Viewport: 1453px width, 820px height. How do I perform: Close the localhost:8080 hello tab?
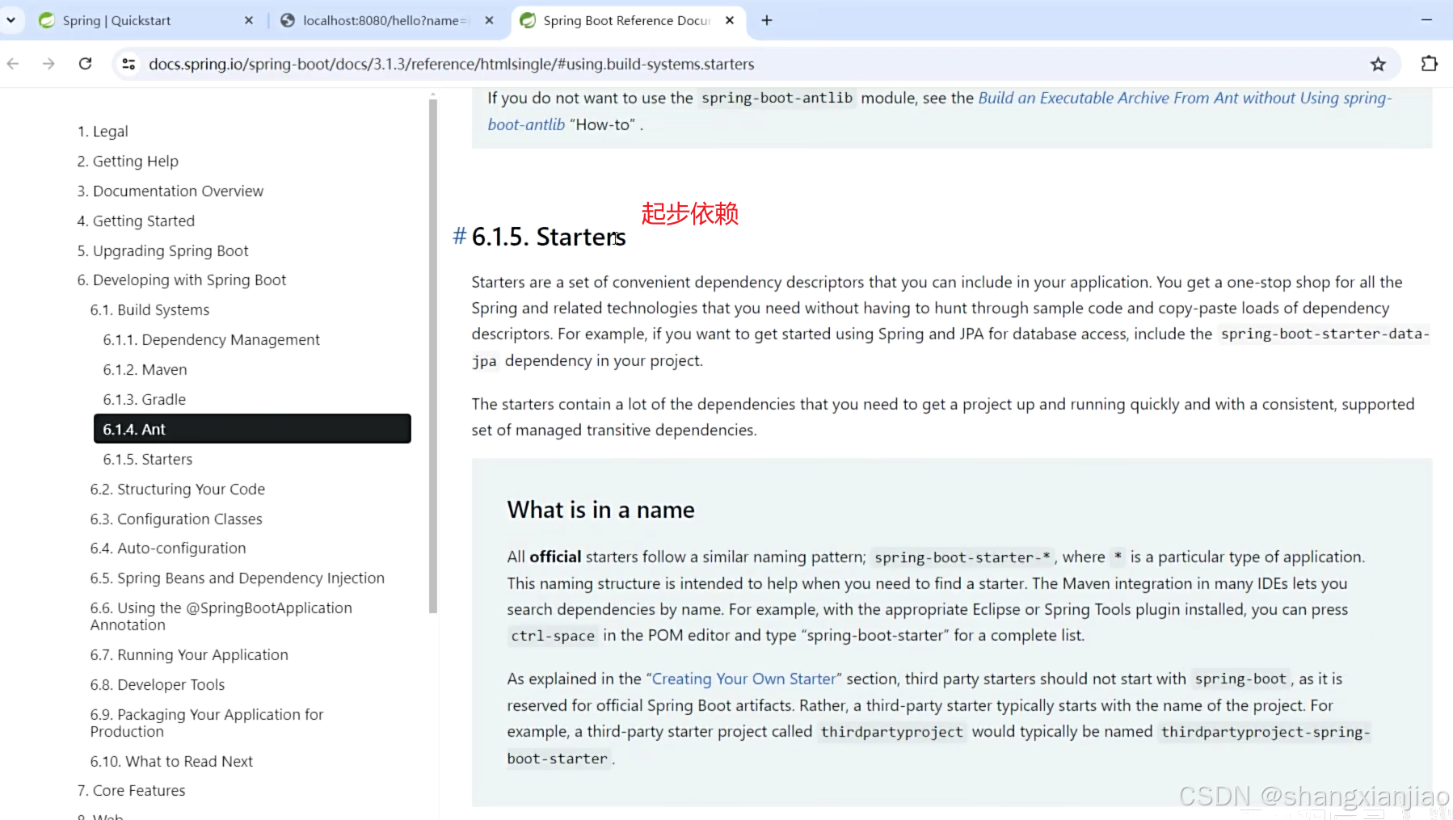[x=489, y=20]
